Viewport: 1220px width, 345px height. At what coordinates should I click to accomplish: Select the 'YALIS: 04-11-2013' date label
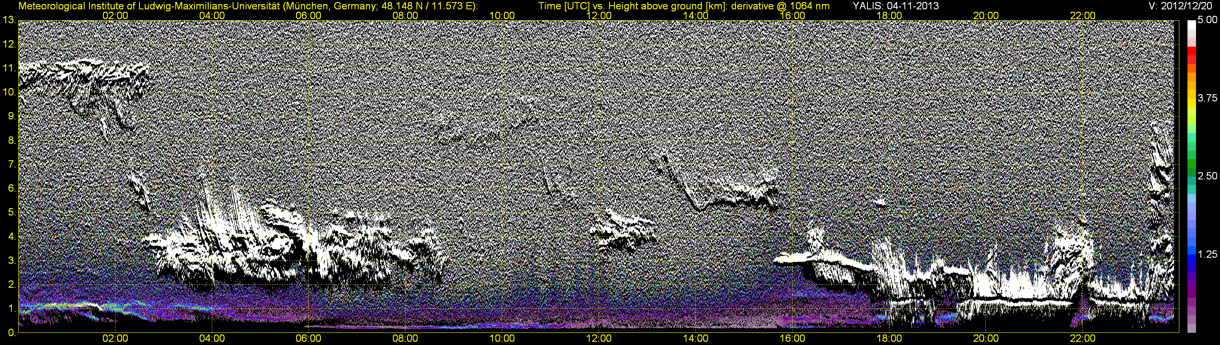coord(895,6)
